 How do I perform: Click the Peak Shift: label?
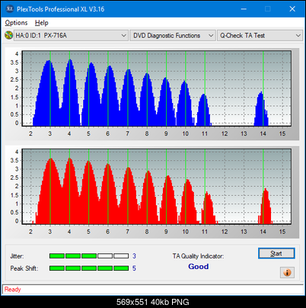pyautogui.click(x=24, y=268)
